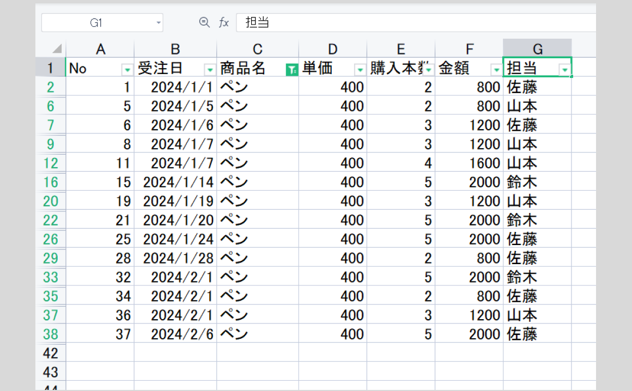Select row 26 header
Viewport: 632px width, 391px height.
(x=50, y=239)
